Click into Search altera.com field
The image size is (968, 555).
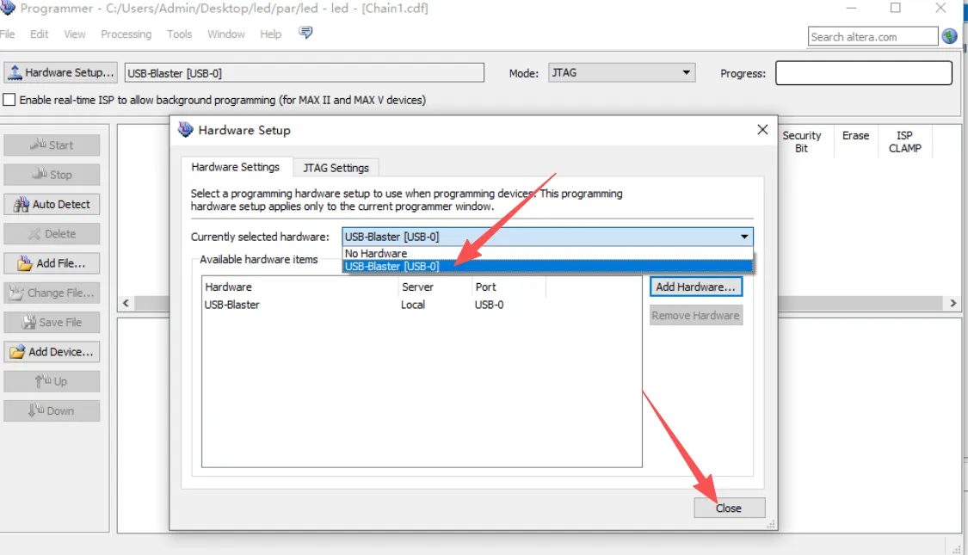[x=872, y=37]
